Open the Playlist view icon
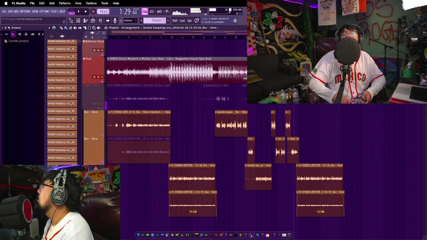427x240 pixels. (93, 21)
